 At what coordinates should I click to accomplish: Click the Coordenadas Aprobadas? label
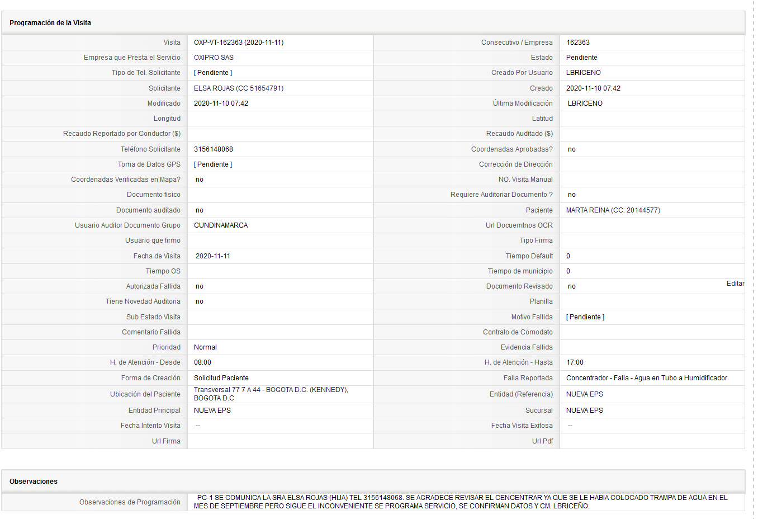point(512,149)
